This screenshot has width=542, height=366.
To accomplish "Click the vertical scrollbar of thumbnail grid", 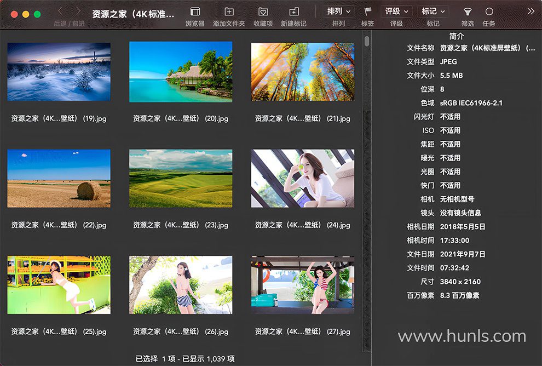I will tap(367, 42).
